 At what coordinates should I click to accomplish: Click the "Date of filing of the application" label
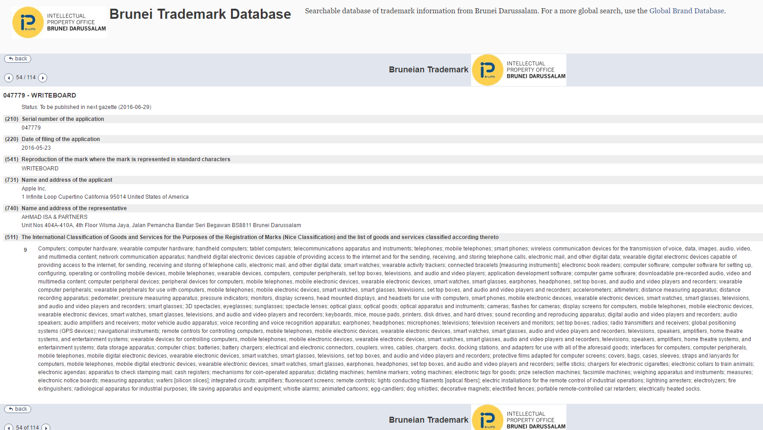point(60,139)
